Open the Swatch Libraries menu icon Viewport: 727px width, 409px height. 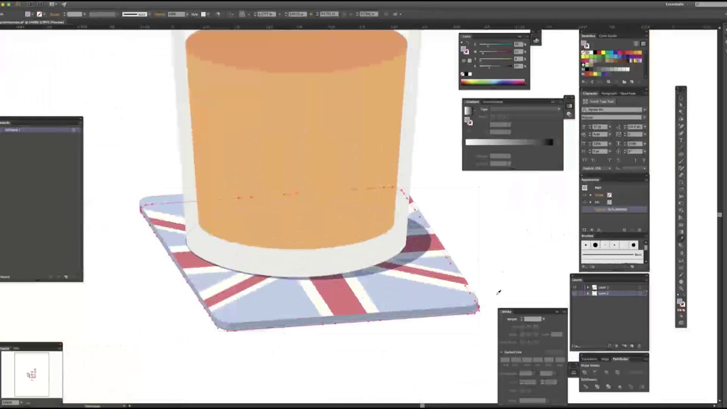tap(583, 82)
